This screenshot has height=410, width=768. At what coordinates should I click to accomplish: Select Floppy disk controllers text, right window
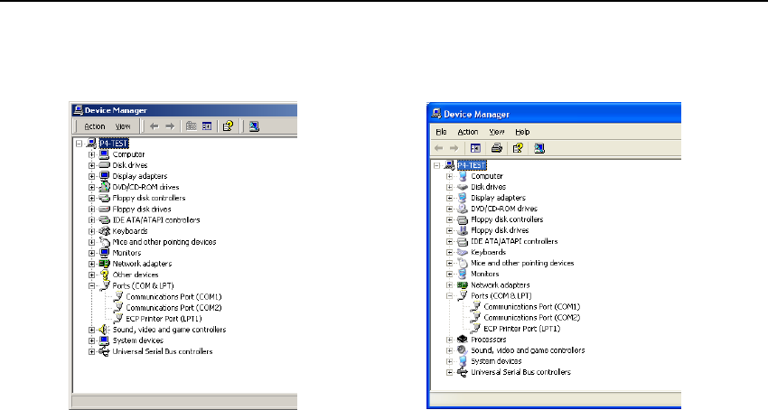tap(507, 219)
